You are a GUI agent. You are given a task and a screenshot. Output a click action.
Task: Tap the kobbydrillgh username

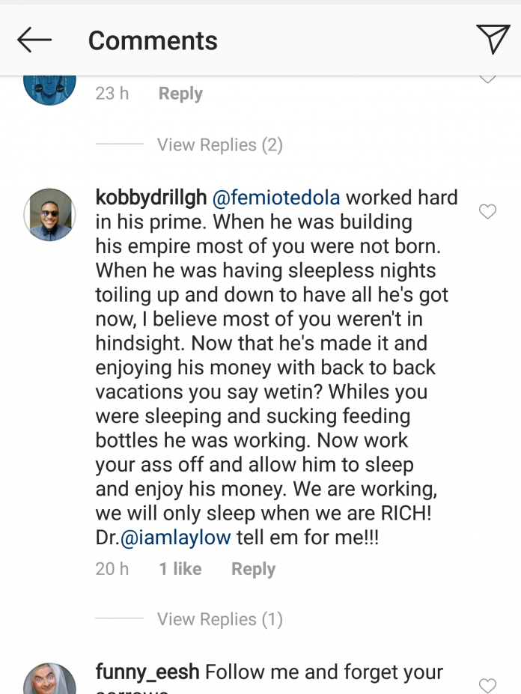point(150,198)
